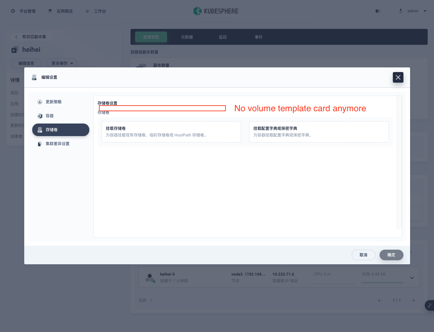Click the 挂载存储卷 mount volume card
434x332 pixels.
[171, 131]
